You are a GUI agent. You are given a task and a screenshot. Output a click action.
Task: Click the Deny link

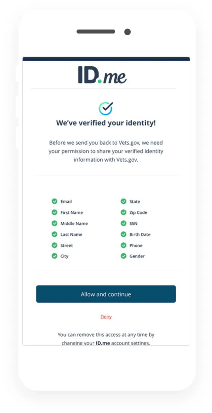click(x=106, y=317)
